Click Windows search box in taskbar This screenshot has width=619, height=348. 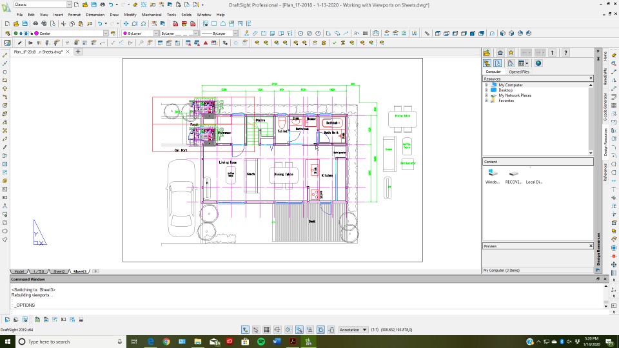pyautogui.click(x=63, y=342)
